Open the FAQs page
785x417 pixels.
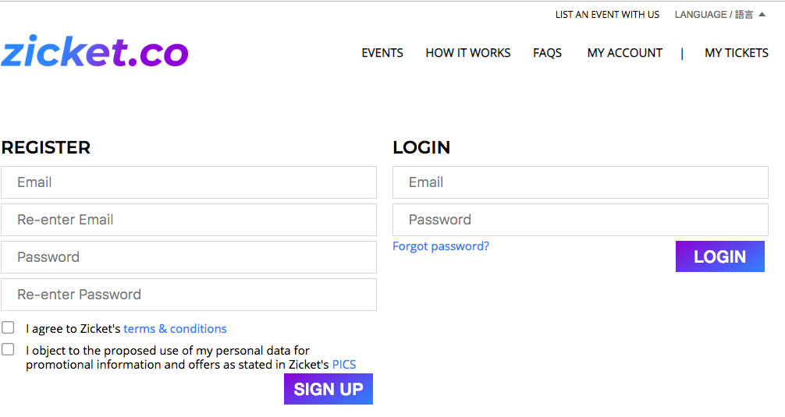[548, 53]
